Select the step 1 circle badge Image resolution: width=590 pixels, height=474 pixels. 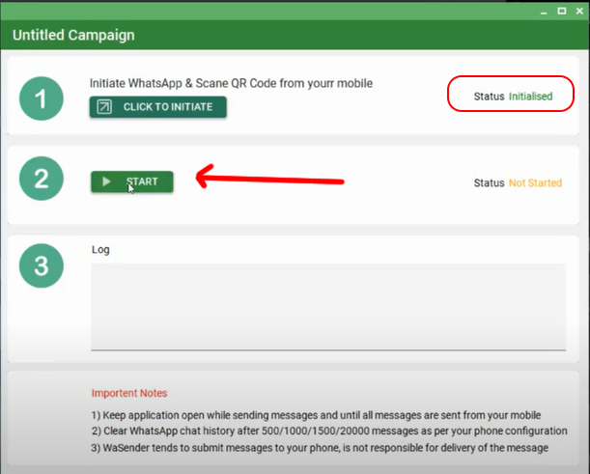pyautogui.click(x=42, y=98)
